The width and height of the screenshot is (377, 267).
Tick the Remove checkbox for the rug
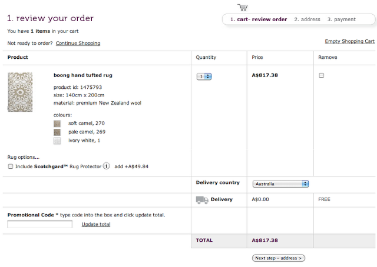point(321,75)
